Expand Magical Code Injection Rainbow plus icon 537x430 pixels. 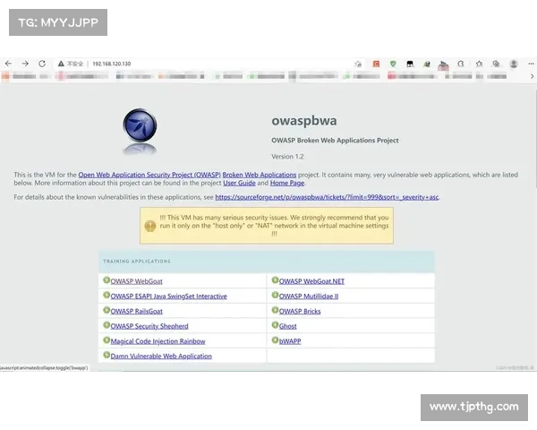(107, 340)
